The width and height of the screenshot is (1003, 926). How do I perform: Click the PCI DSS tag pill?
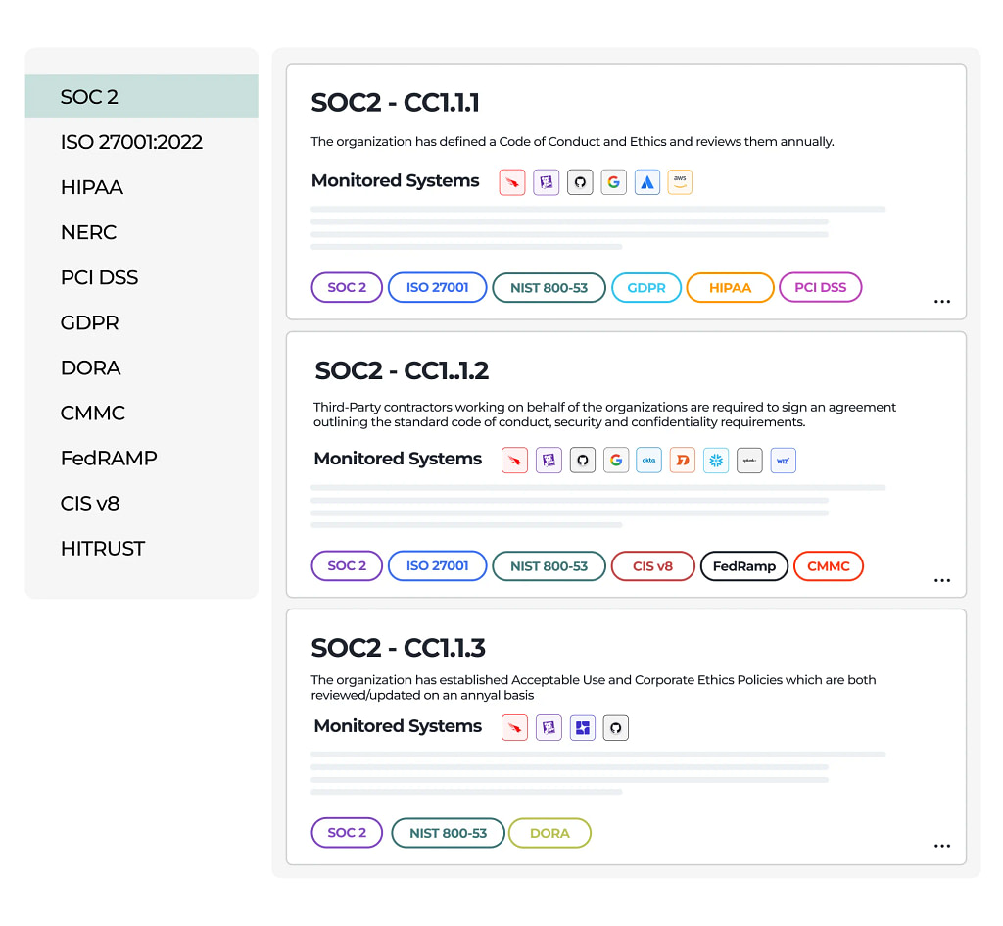click(820, 288)
